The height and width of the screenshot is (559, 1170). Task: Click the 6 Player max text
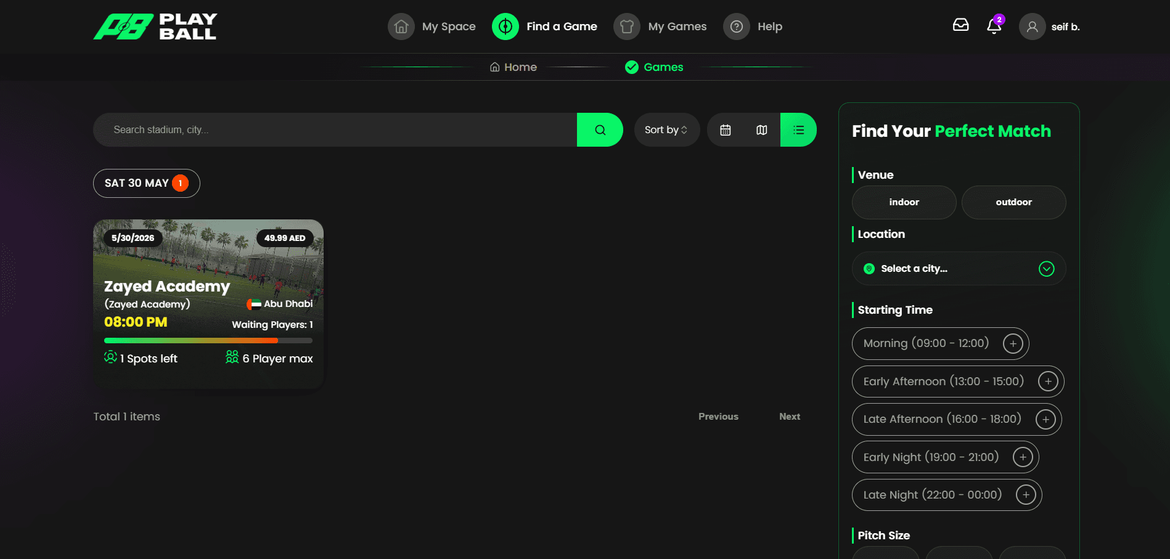278,359
